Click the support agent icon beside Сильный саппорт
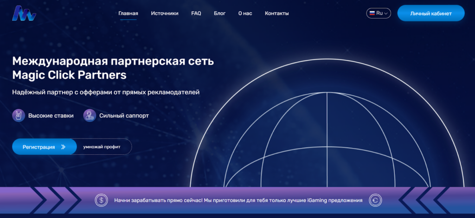This screenshot has height=218, width=475. [x=90, y=115]
